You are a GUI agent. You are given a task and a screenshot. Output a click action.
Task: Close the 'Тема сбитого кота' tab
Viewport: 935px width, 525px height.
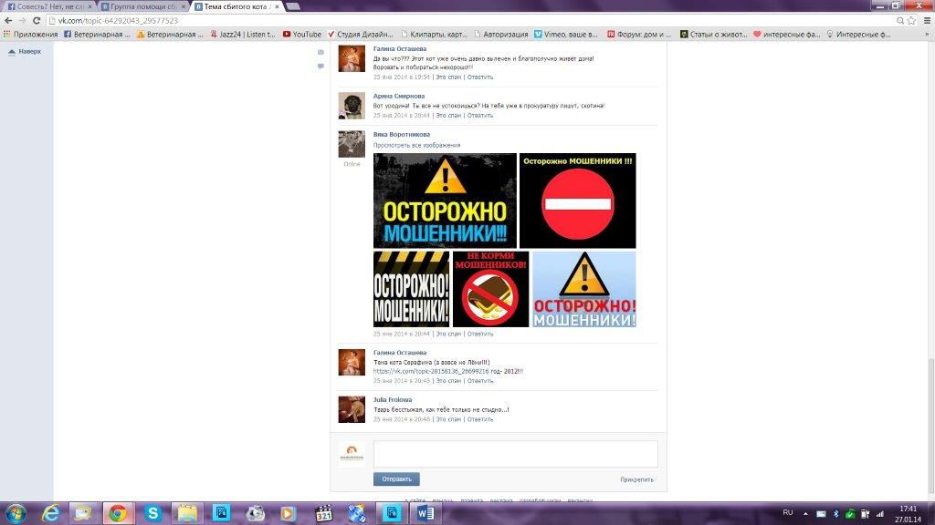click(x=277, y=6)
